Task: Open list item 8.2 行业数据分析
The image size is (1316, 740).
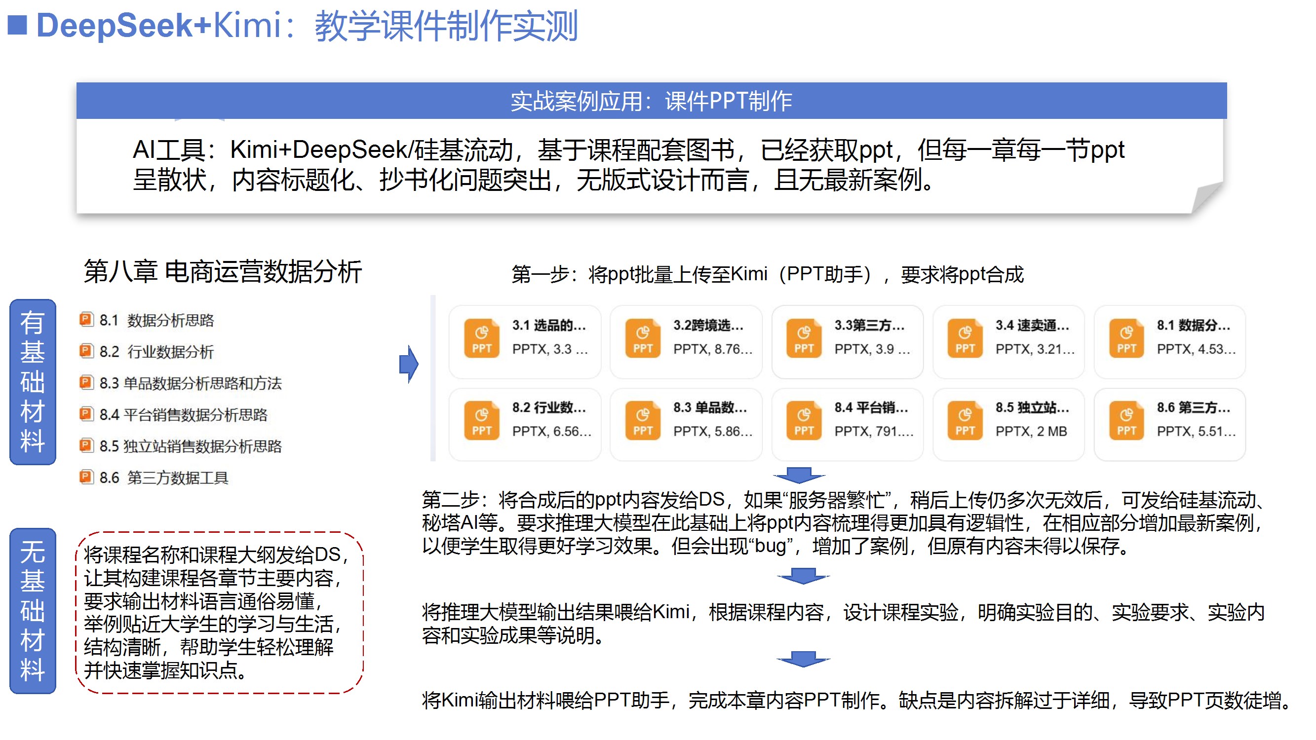Action: (x=156, y=352)
